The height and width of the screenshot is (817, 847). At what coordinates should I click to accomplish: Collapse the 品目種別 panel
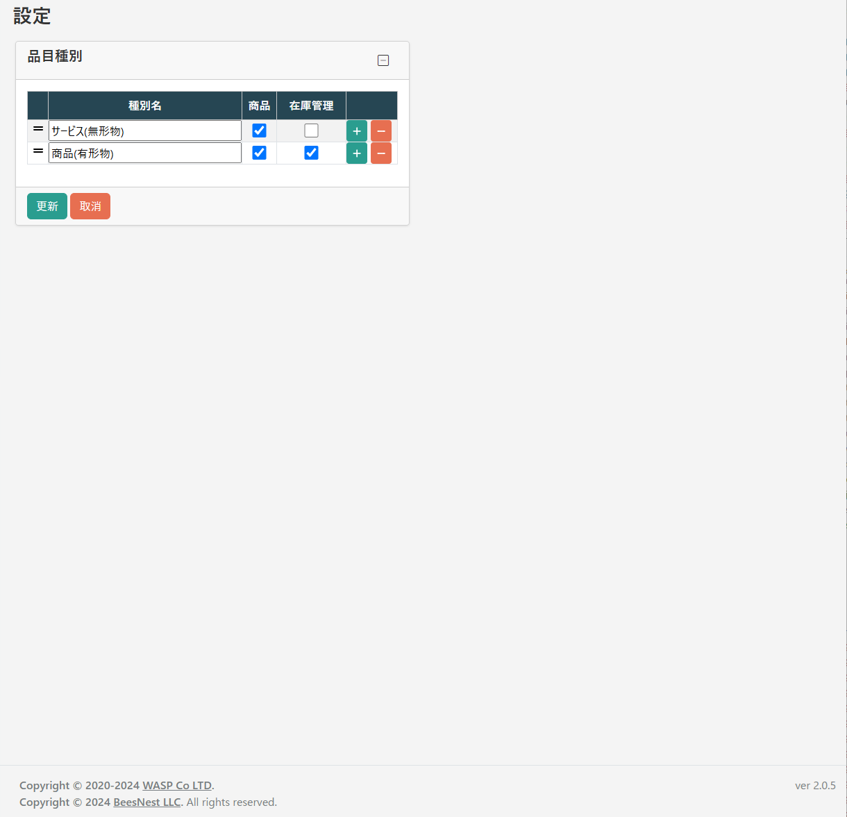point(383,60)
